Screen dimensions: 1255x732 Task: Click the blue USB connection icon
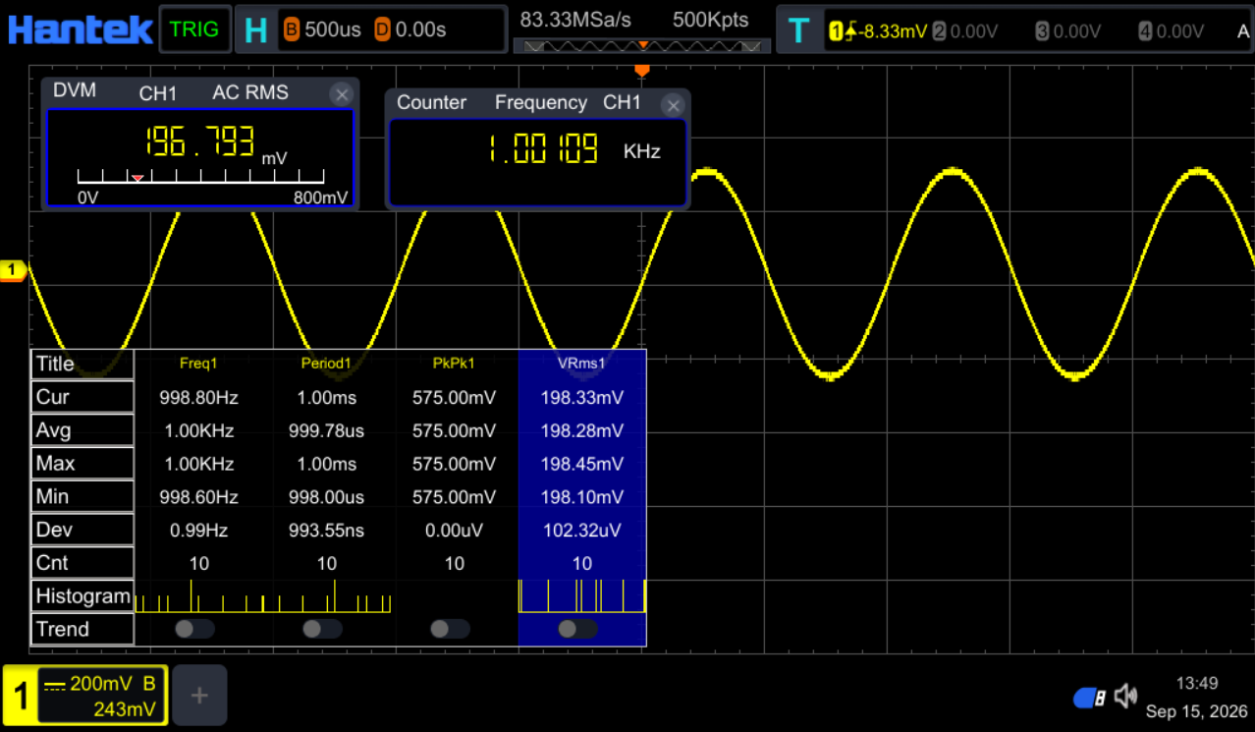click(1090, 698)
